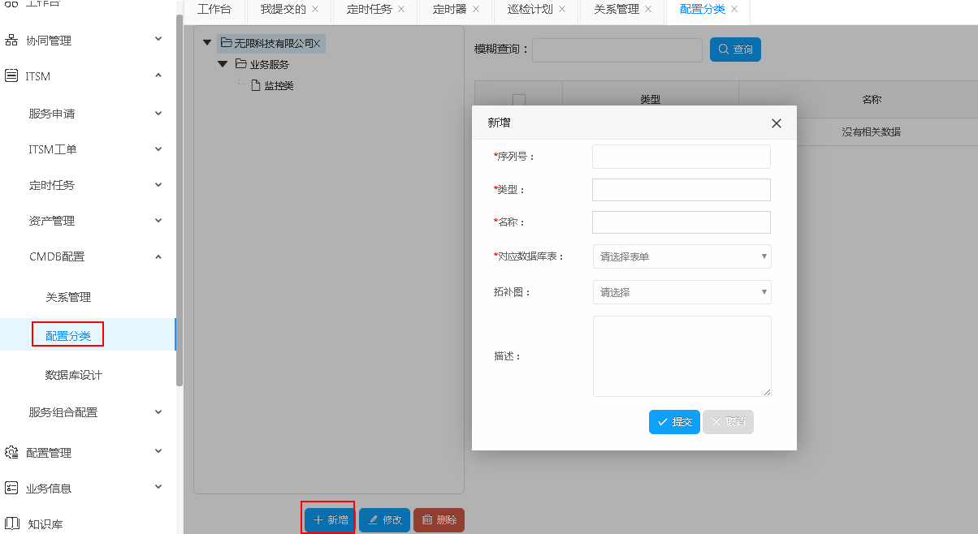This screenshot has height=534, width=978.
Task: Switch to the 巡检计划 tab
Action: [x=530, y=10]
